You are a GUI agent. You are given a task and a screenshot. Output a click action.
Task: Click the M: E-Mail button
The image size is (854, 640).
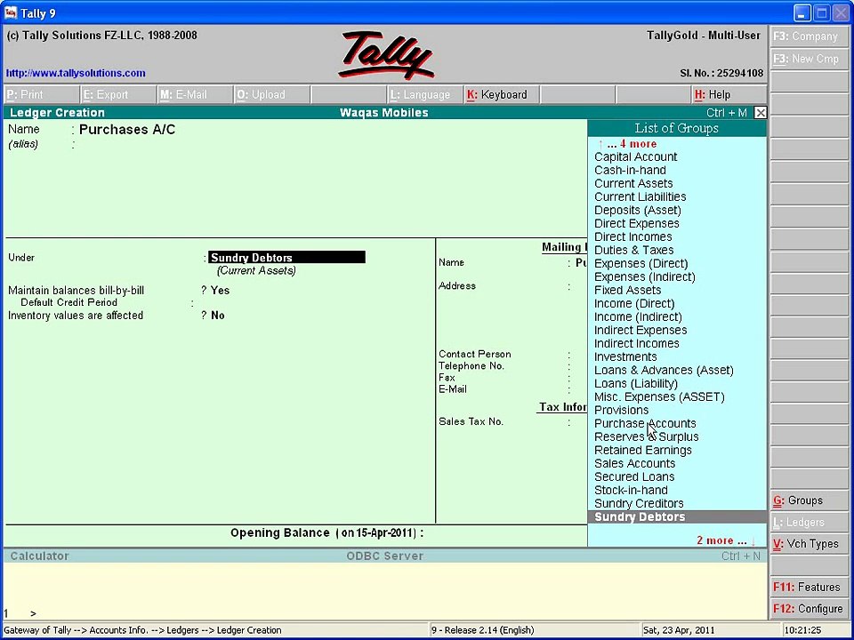195,95
